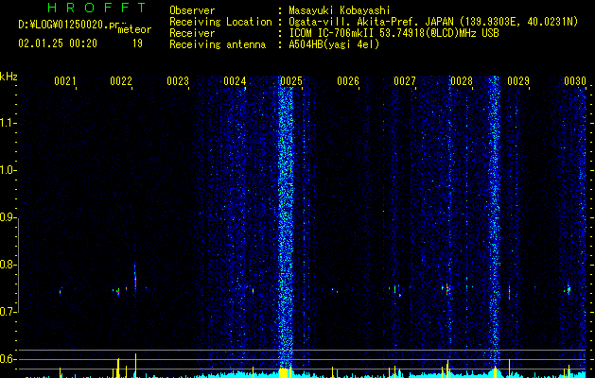Click the 0028 time marker

(462, 80)
